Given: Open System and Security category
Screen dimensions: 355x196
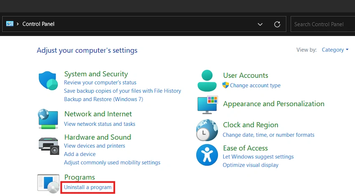Looking at the screenshot, I should (96, 74).
